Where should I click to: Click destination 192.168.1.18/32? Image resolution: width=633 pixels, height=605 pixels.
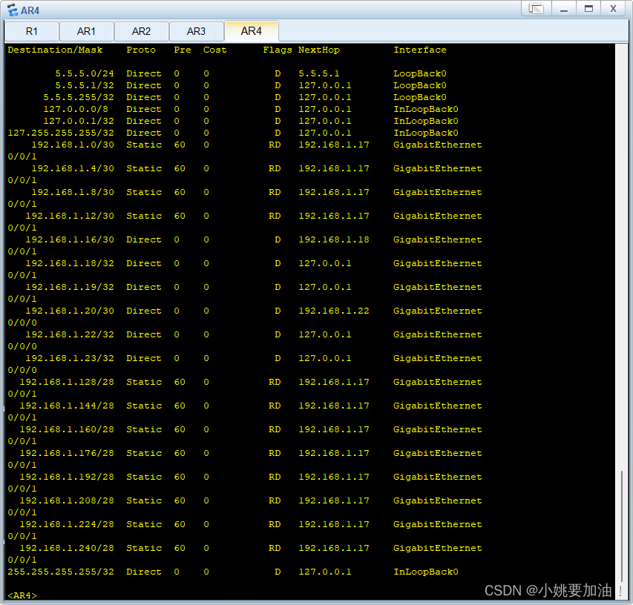(70, 263)
